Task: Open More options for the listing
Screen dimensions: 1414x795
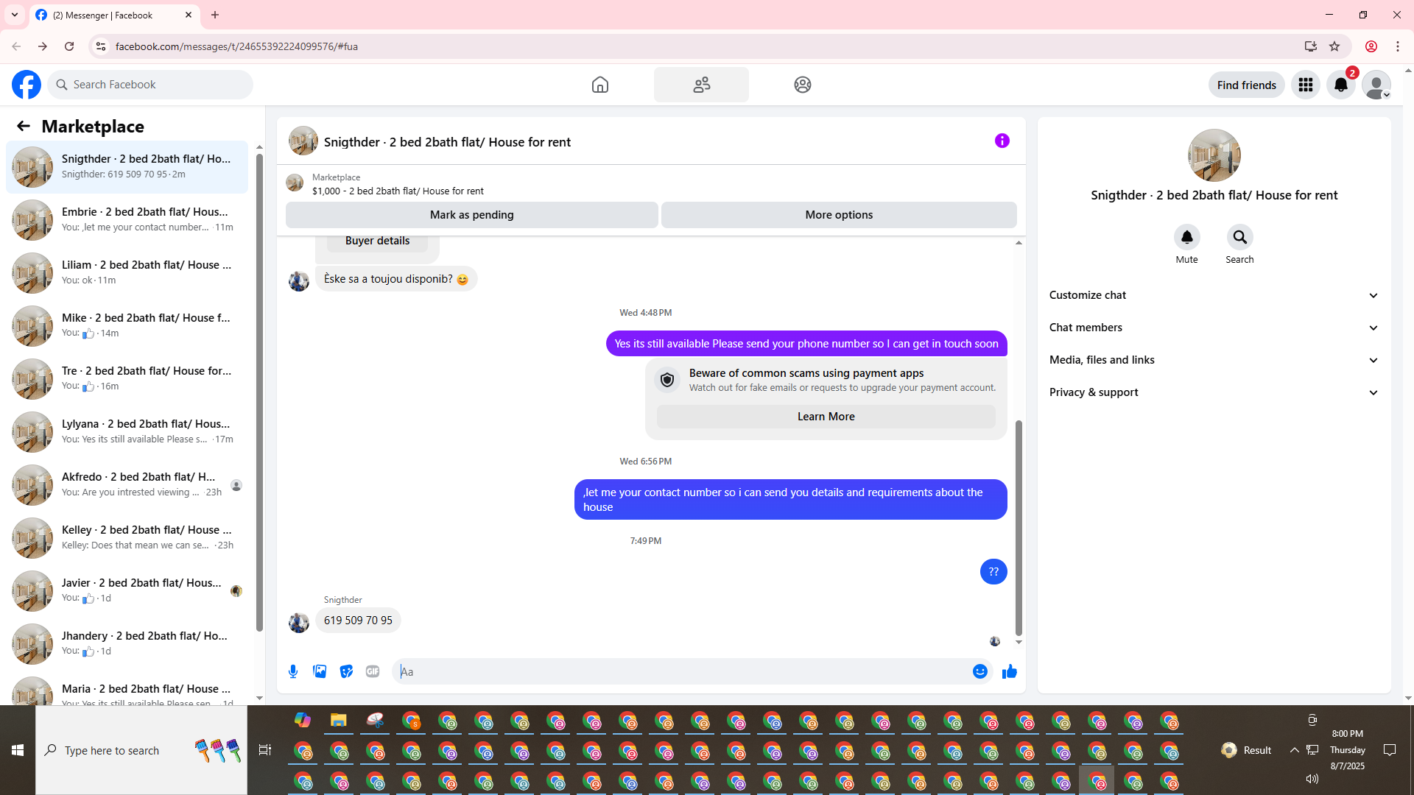Action: coord(839,215)
